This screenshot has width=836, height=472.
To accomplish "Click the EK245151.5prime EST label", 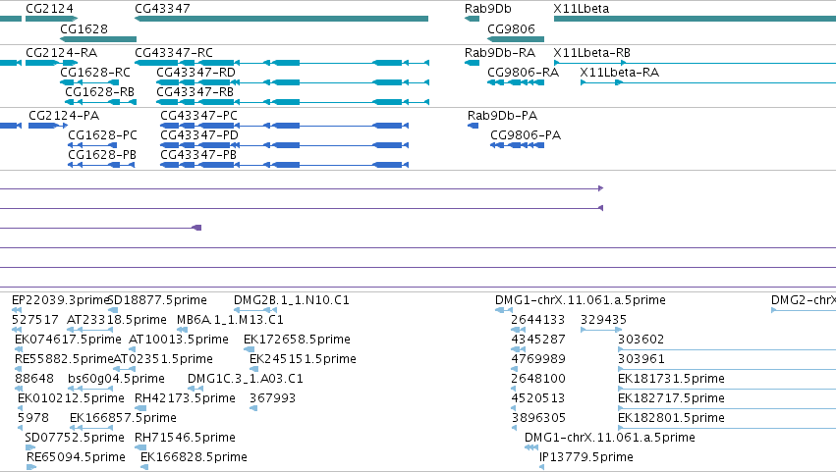I will click(303, 359).
